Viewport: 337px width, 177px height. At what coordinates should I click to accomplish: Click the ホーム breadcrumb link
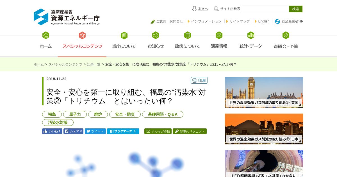(x=39, y=64)
